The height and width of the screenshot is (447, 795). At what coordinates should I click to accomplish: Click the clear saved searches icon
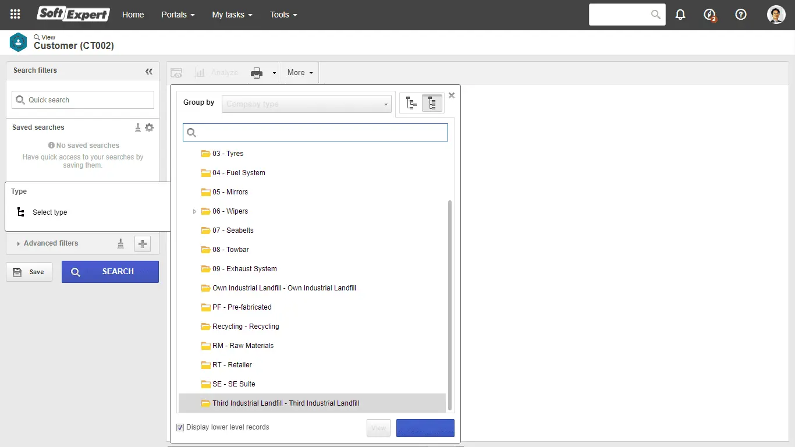click(x=137, y=127)
